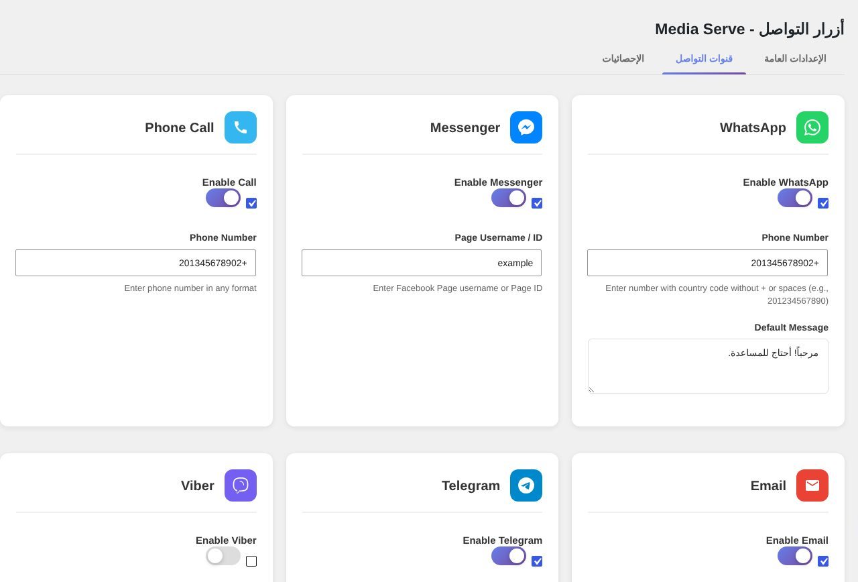Click the 'Enter Facebook Page username or Page ID' hint
This screenshot has width=858, height=582.
[458, 288]
